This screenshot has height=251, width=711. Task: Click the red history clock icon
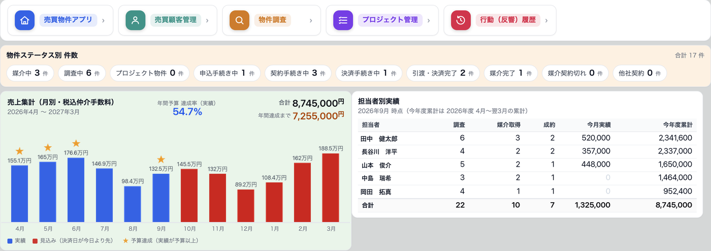461,20
